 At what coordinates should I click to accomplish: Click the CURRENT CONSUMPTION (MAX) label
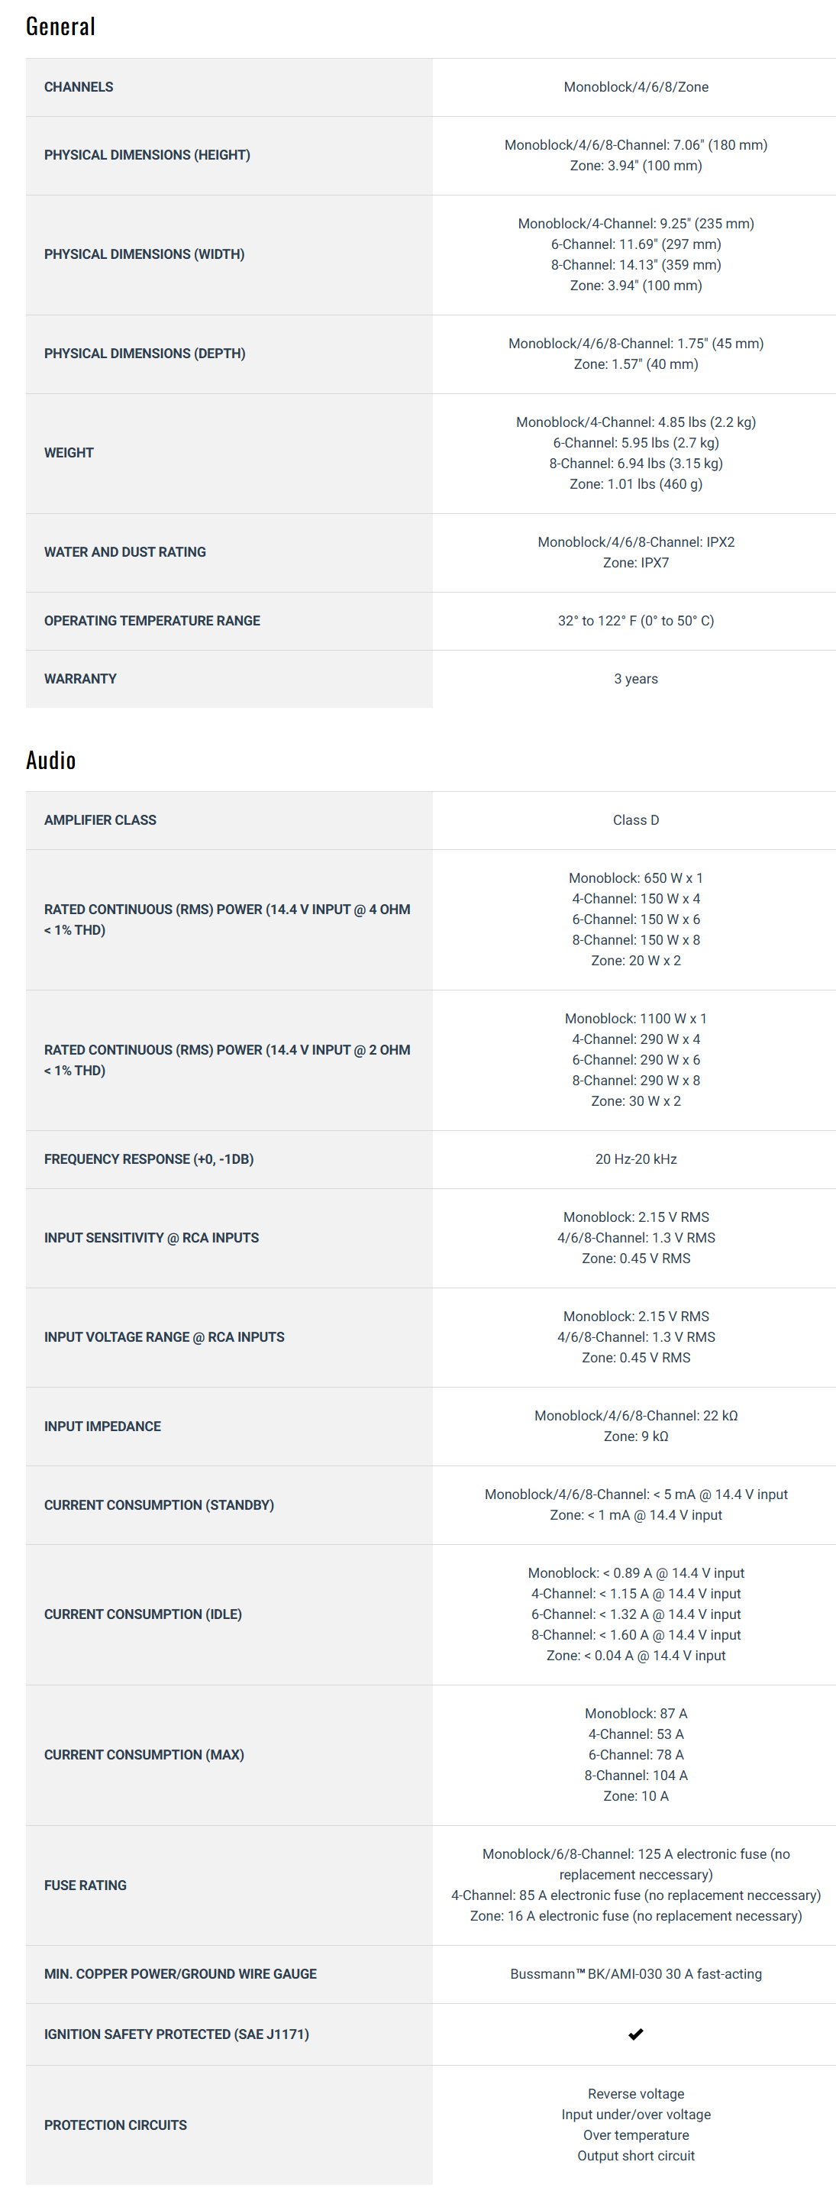[144, 1756]
